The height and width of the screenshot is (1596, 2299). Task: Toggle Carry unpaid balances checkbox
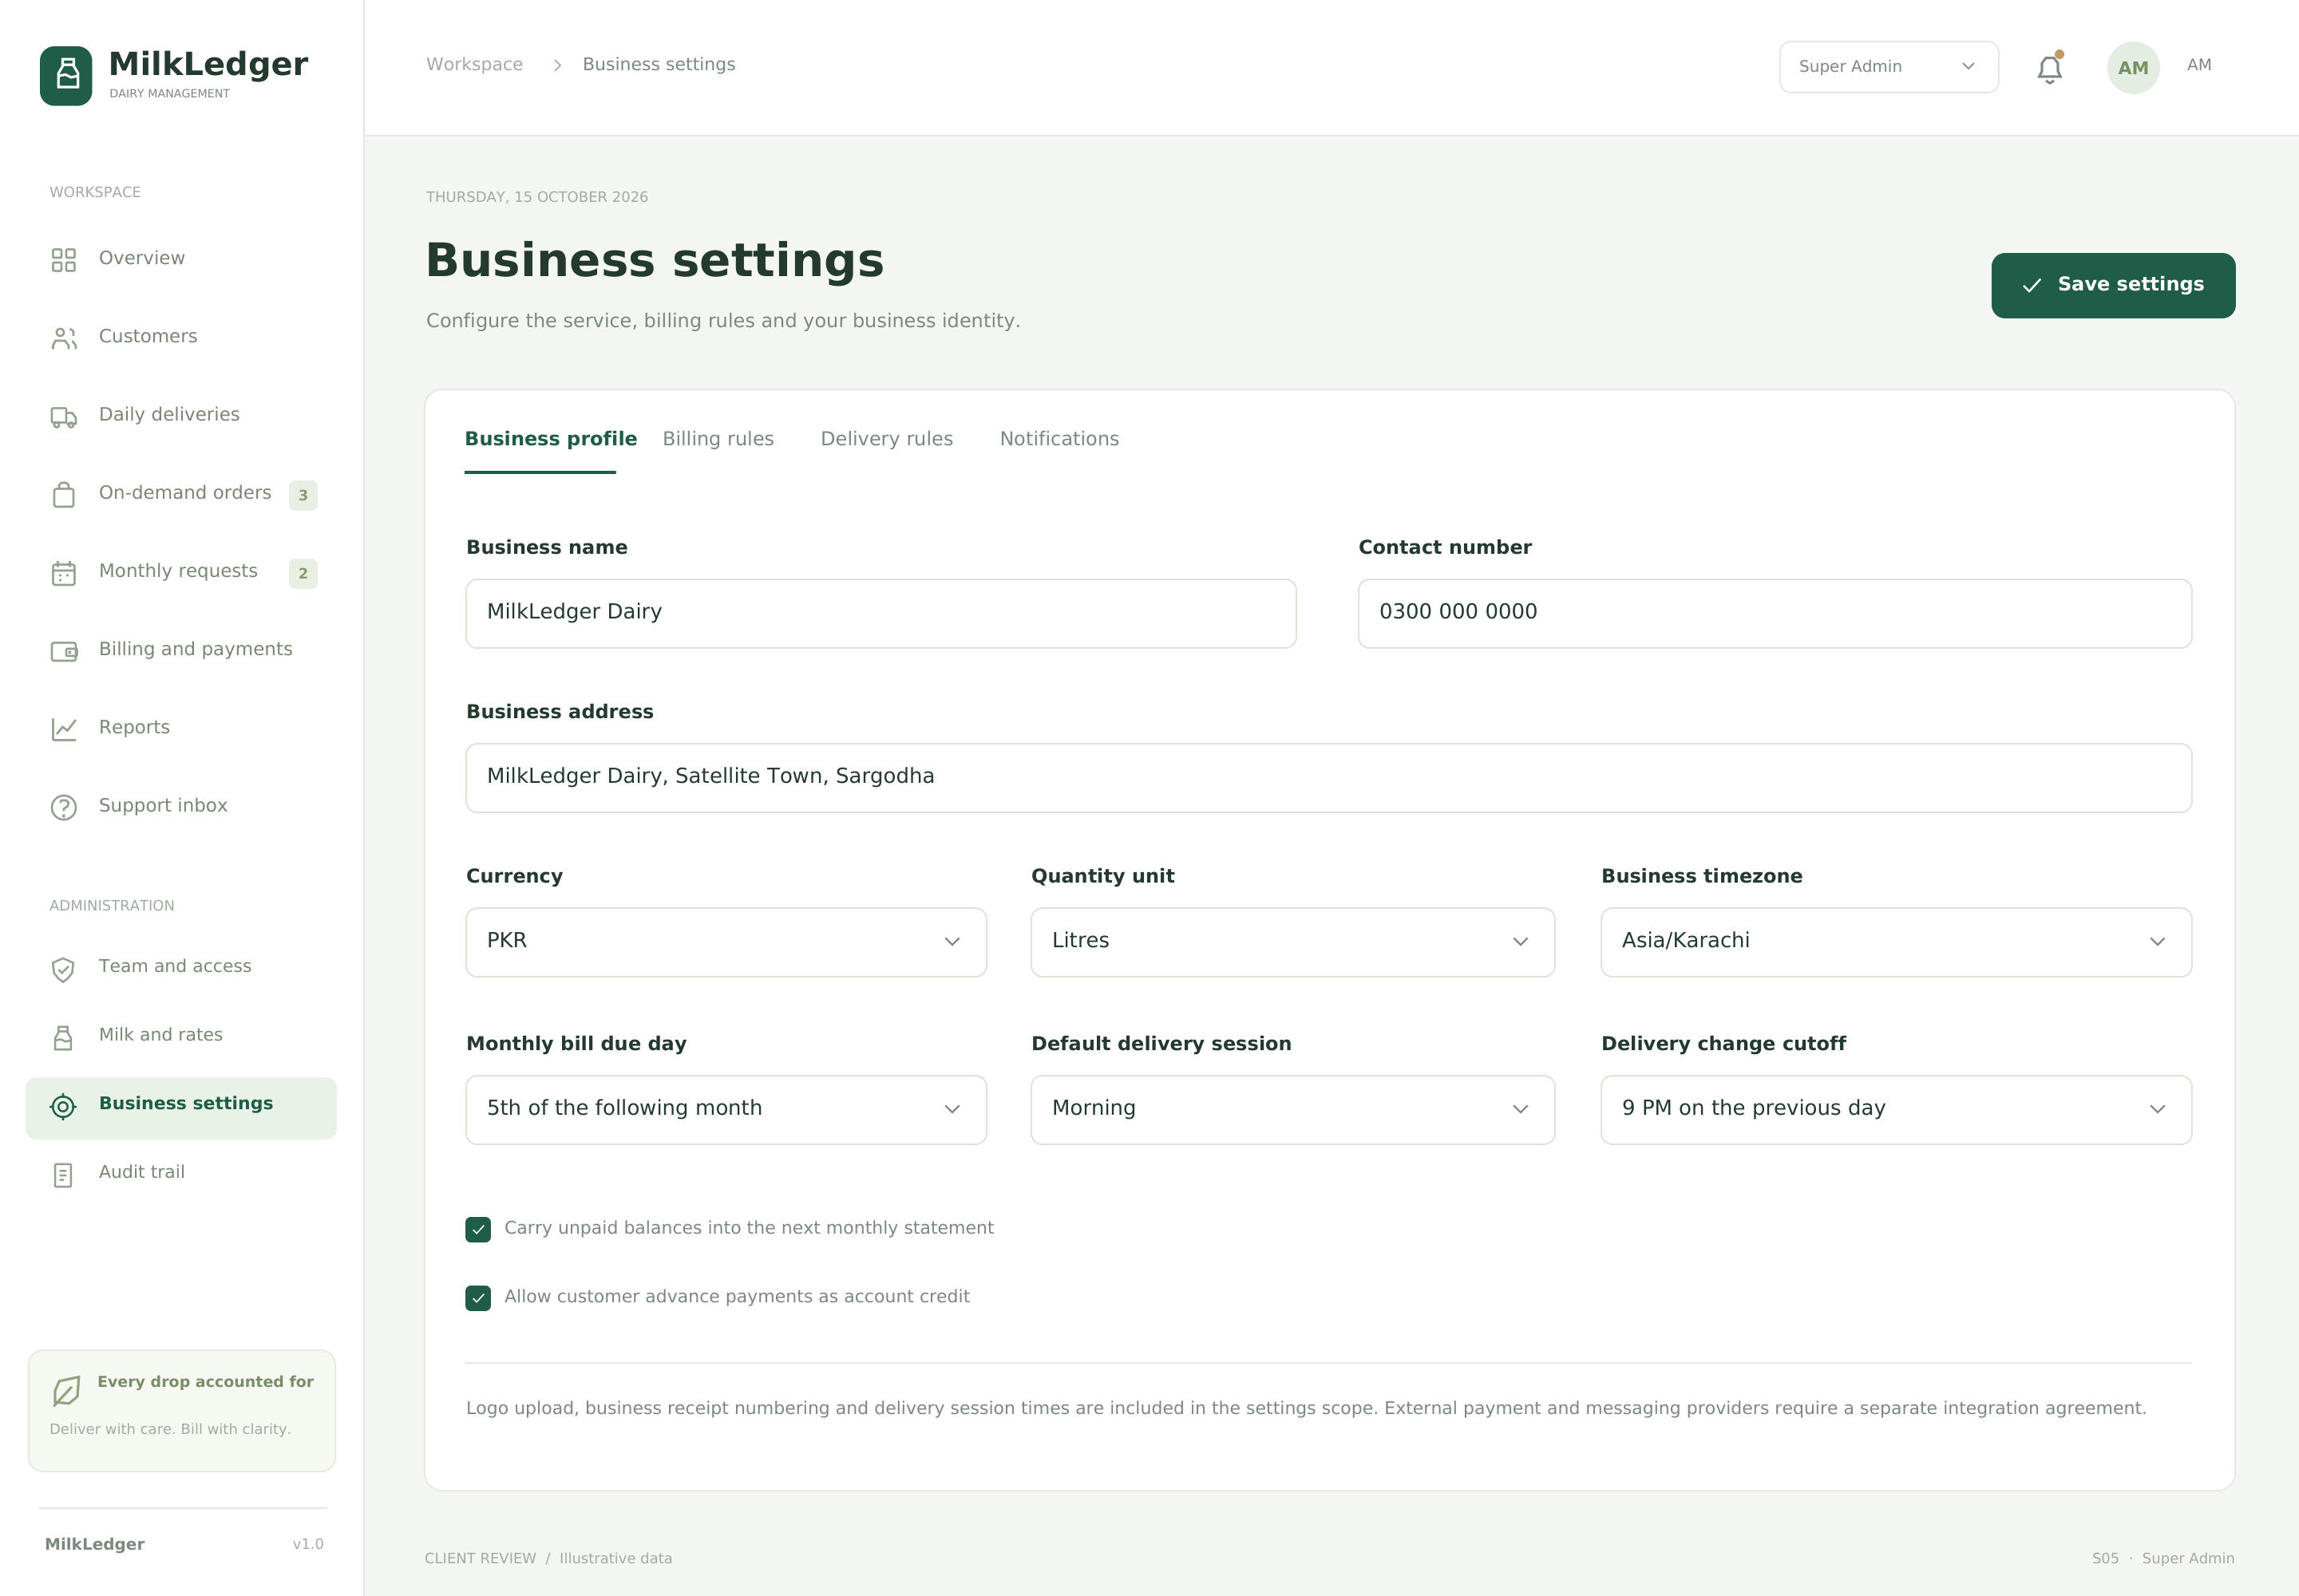[478, 1229]
